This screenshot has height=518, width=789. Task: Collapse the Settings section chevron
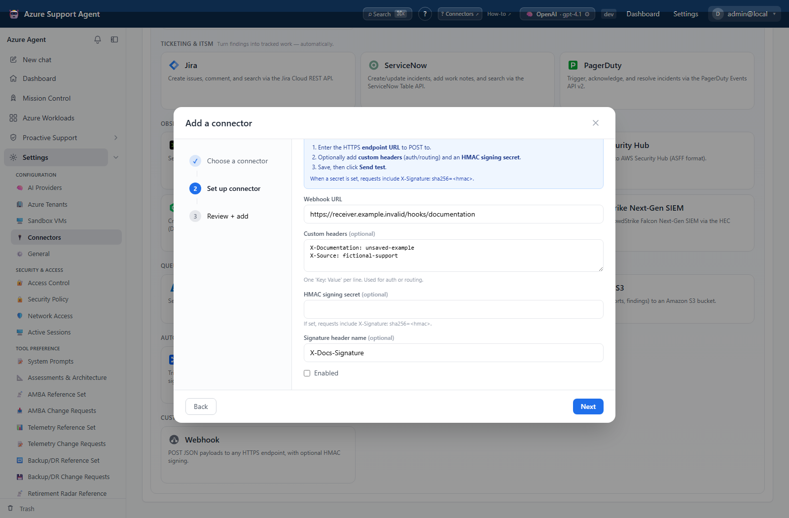pyautogui.click(x=116, y=157)
